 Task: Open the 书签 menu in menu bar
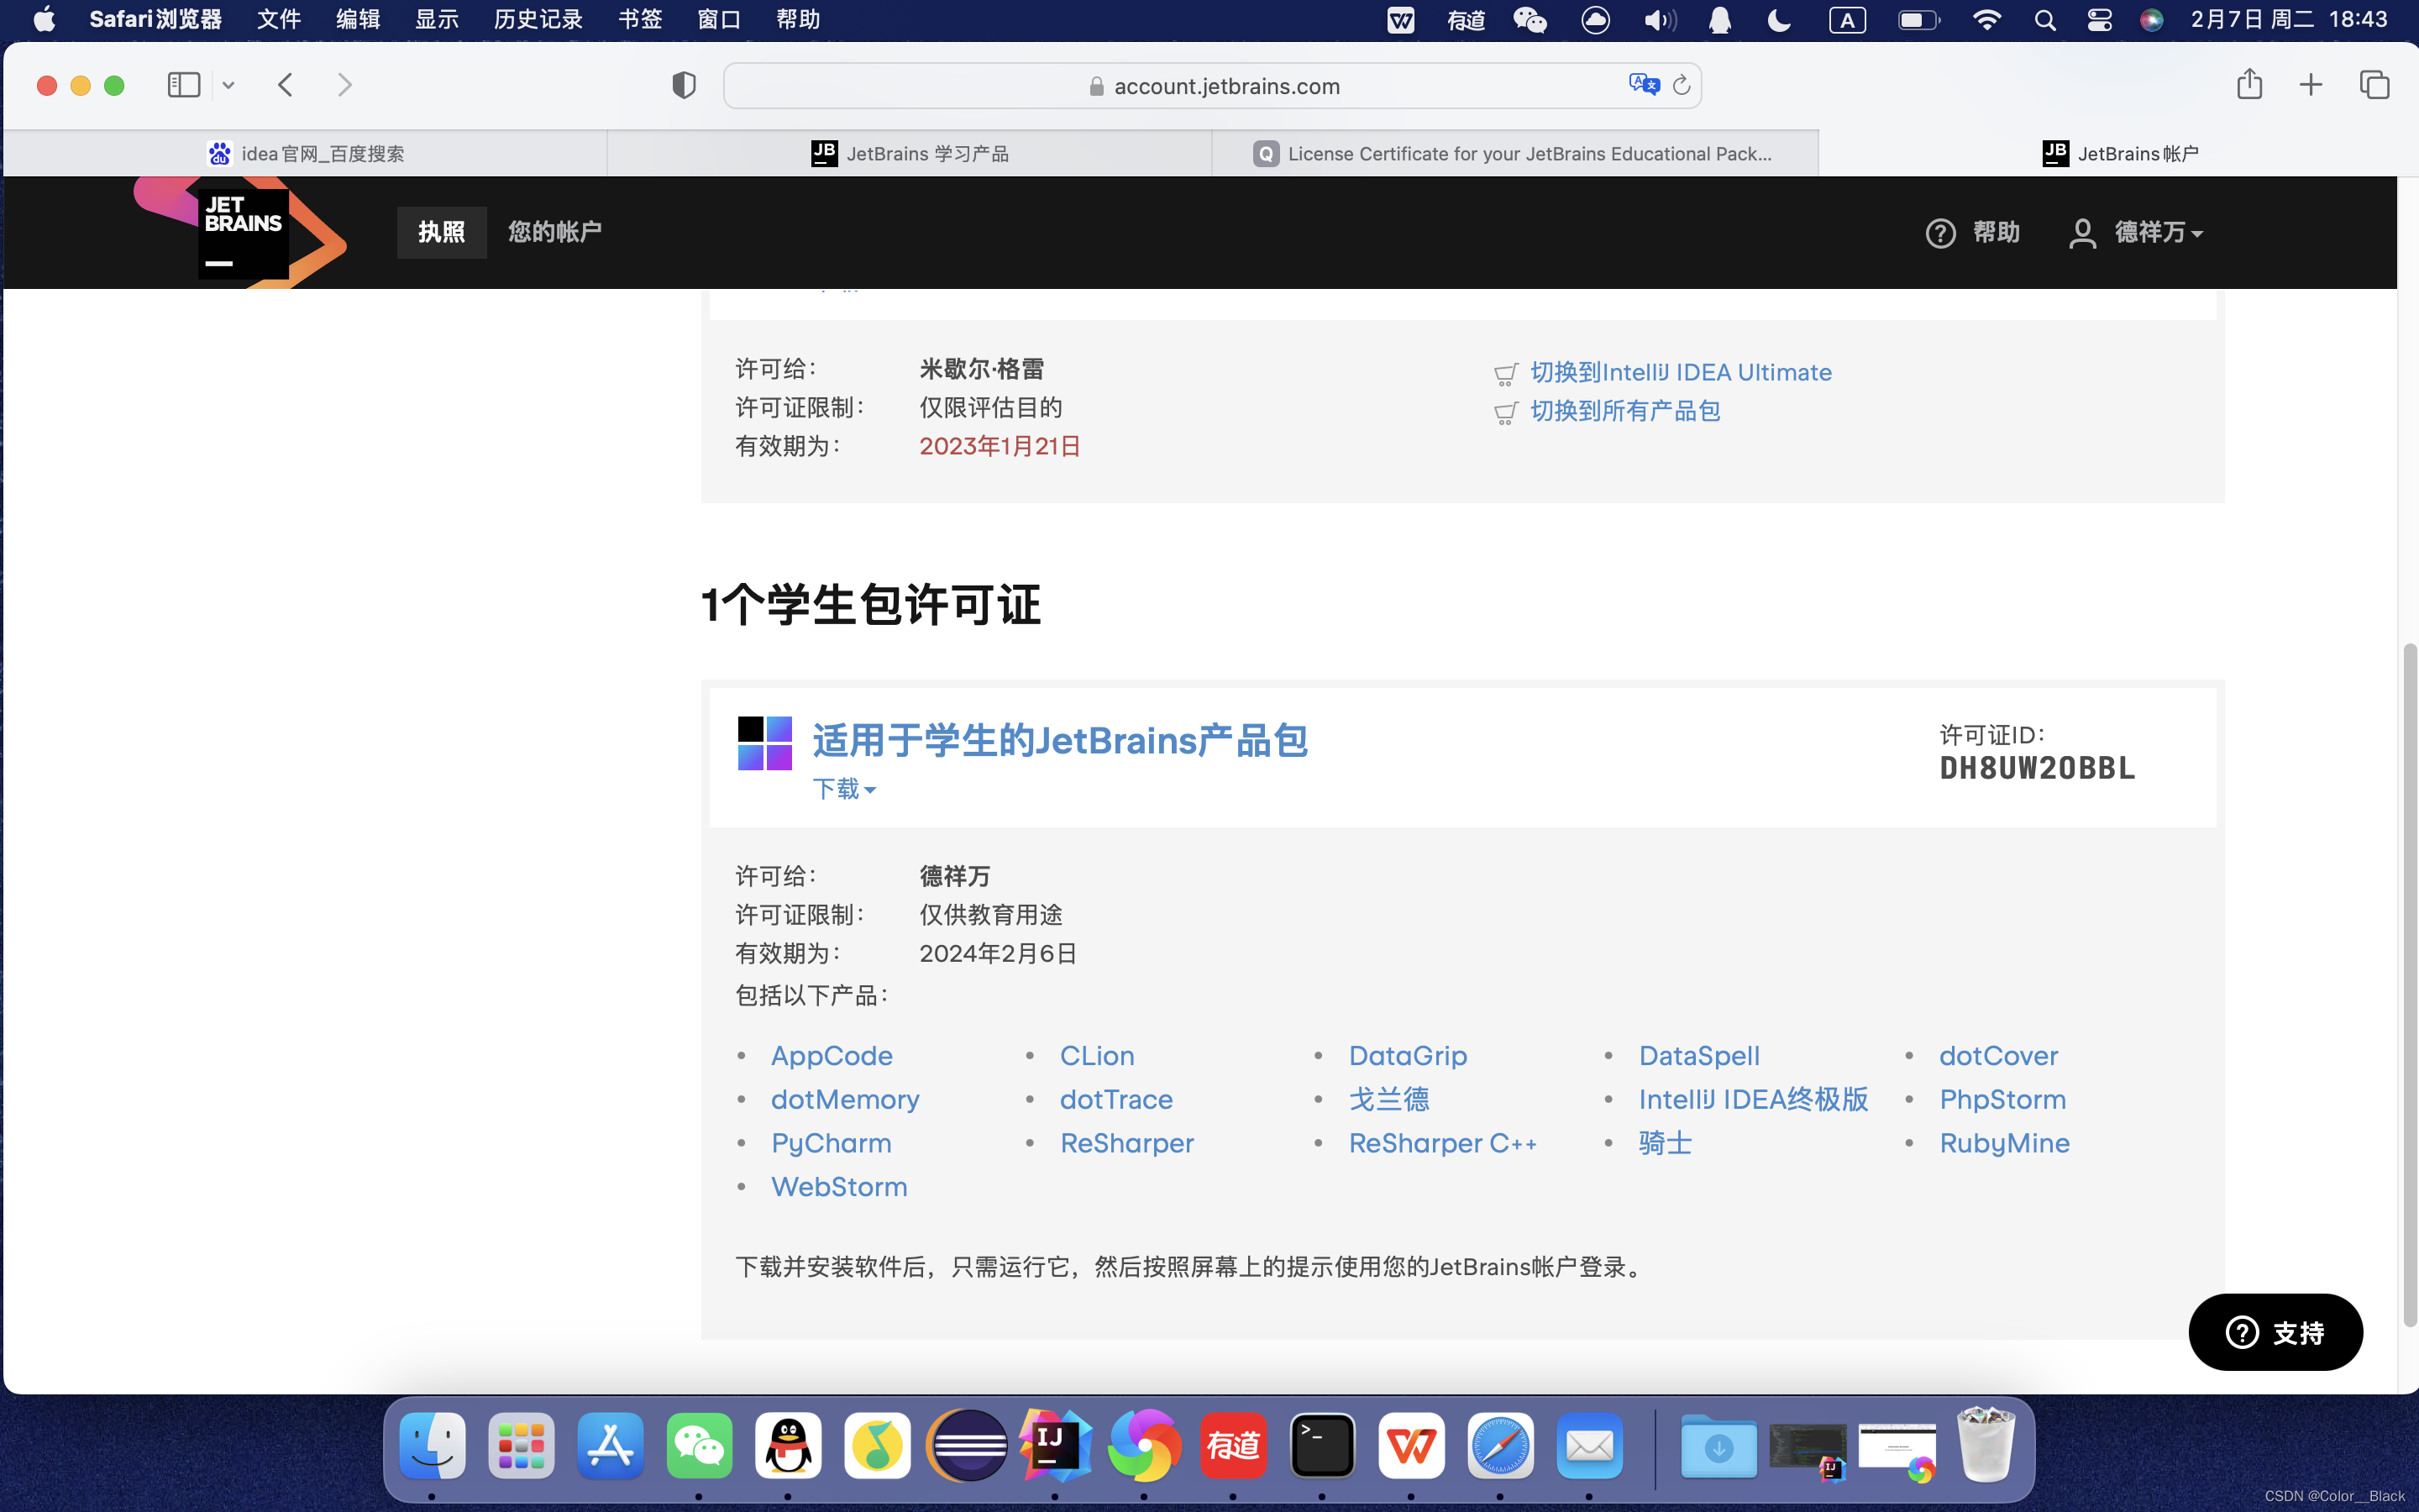[x=640, y=19]
